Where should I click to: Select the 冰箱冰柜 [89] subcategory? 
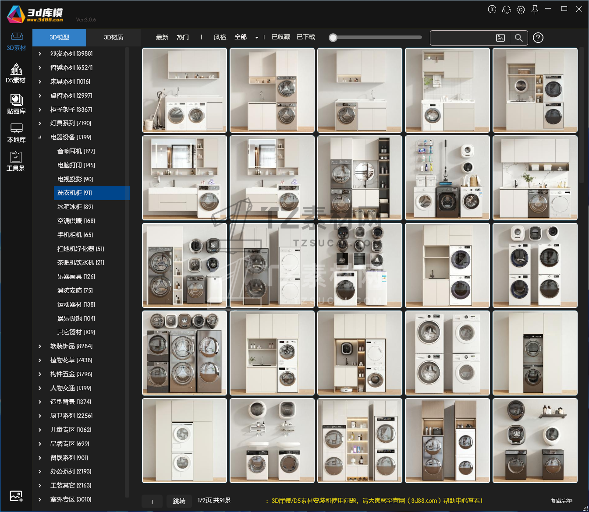75,207
